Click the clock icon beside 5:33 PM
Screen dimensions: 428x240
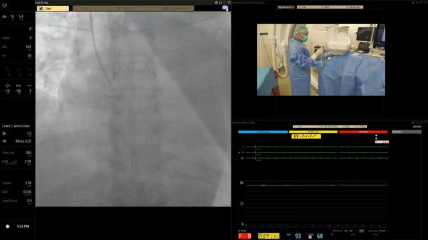click(7, 227)
